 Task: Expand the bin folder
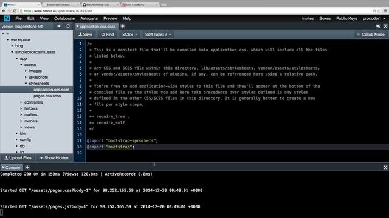[x=17, y=133]
